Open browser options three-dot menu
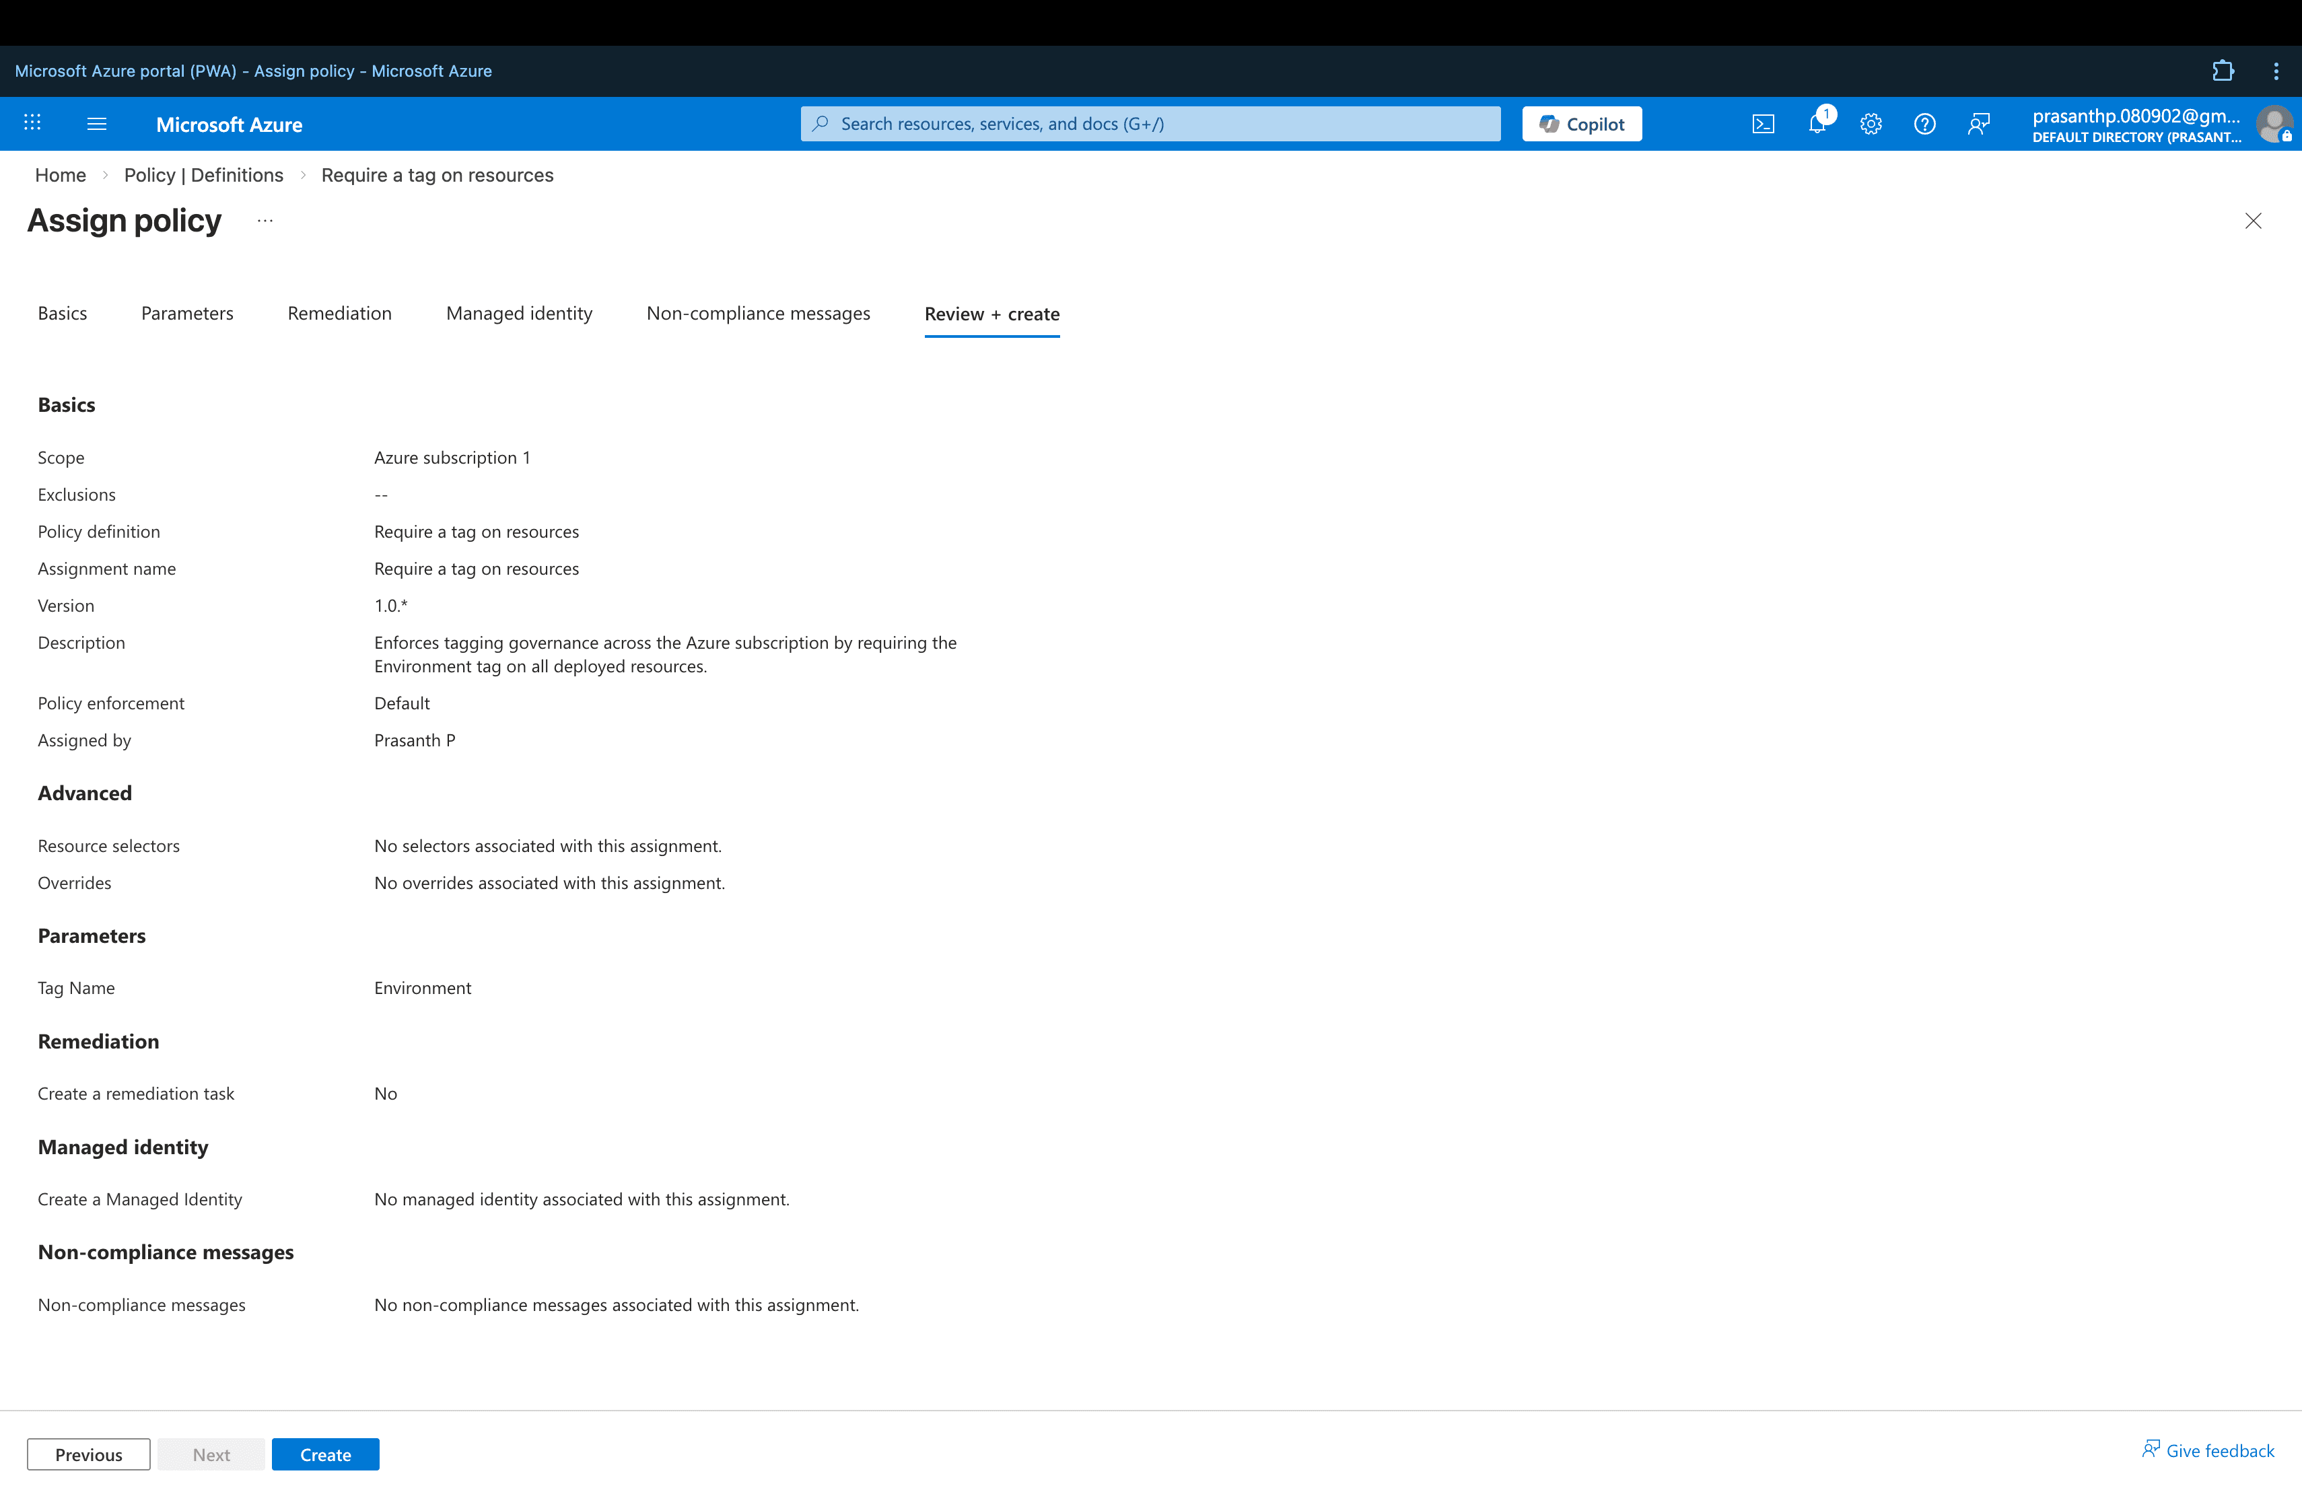Image resolution: width=2302 pixels, height=1490 pixels. [2277, 71]
